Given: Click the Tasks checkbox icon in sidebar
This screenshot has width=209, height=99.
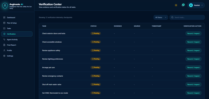Looking at the screenshot, I should pos(4,28).
